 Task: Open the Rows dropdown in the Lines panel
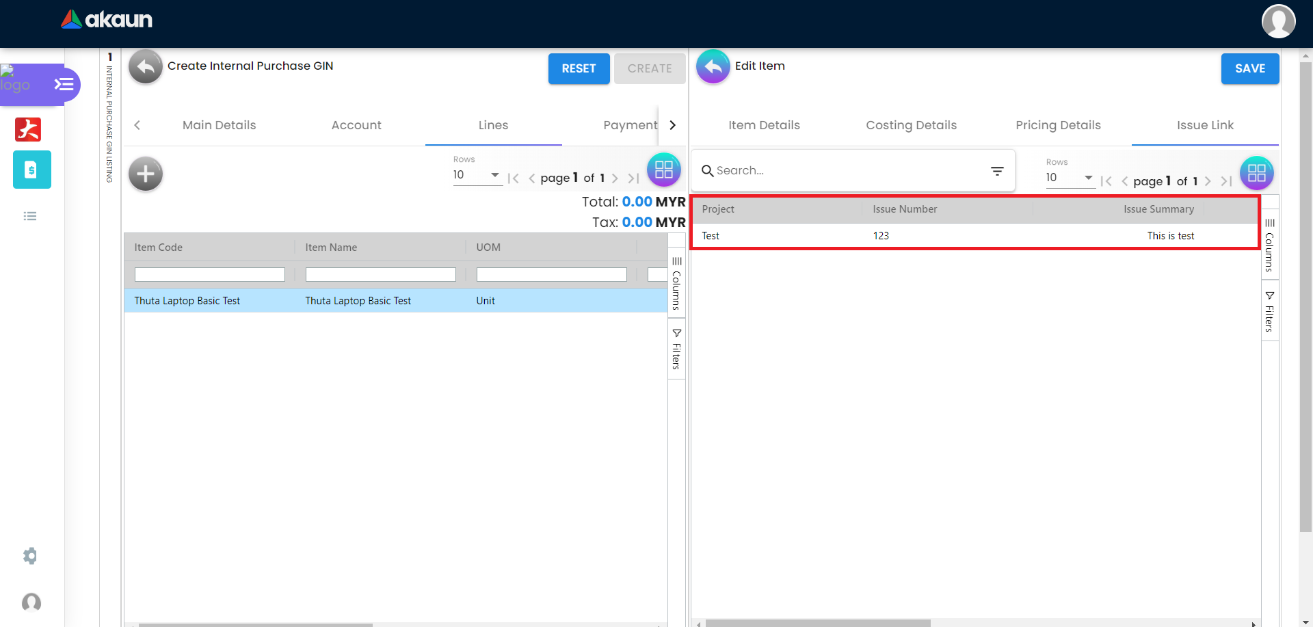[477, 175]
